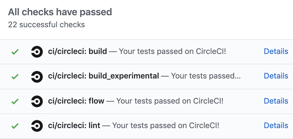Click the "22 successful checks" summary text
Viewport: 293px width, 139px height.
point(46,25)
